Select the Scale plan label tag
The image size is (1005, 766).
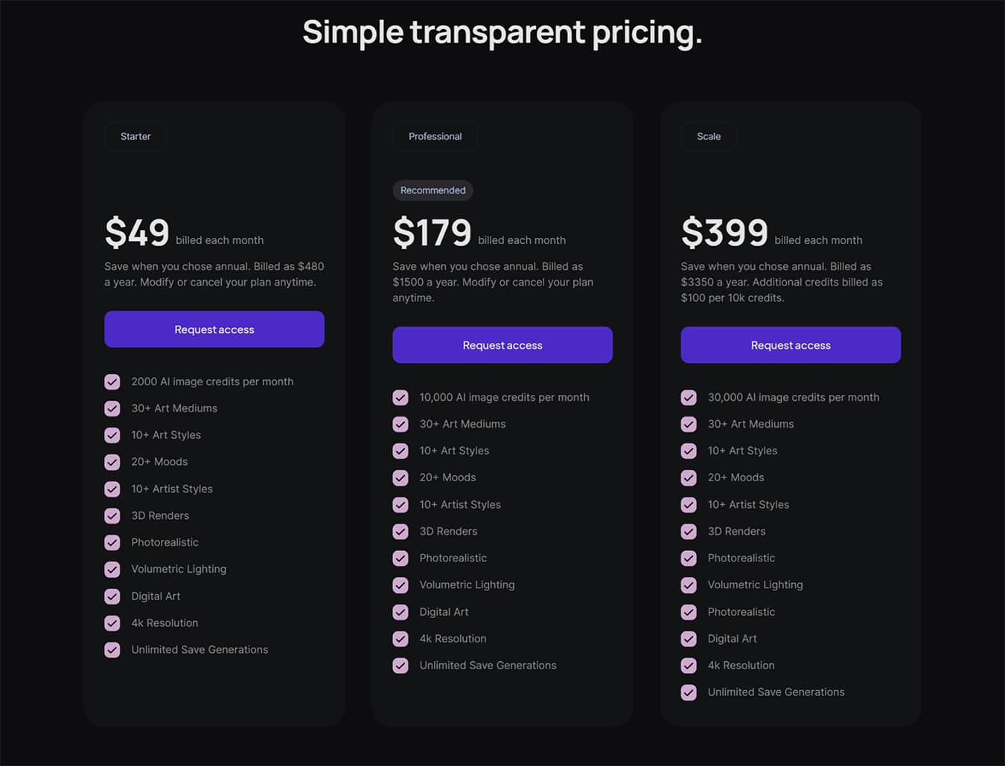(x=709, y=137)
